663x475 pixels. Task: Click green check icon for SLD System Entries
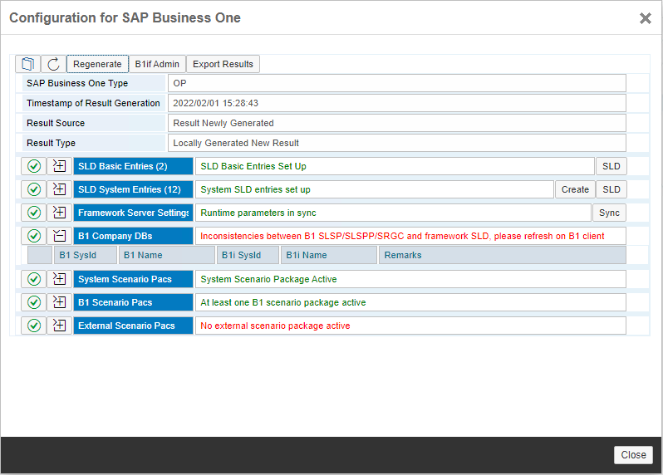tap(34, 189)
